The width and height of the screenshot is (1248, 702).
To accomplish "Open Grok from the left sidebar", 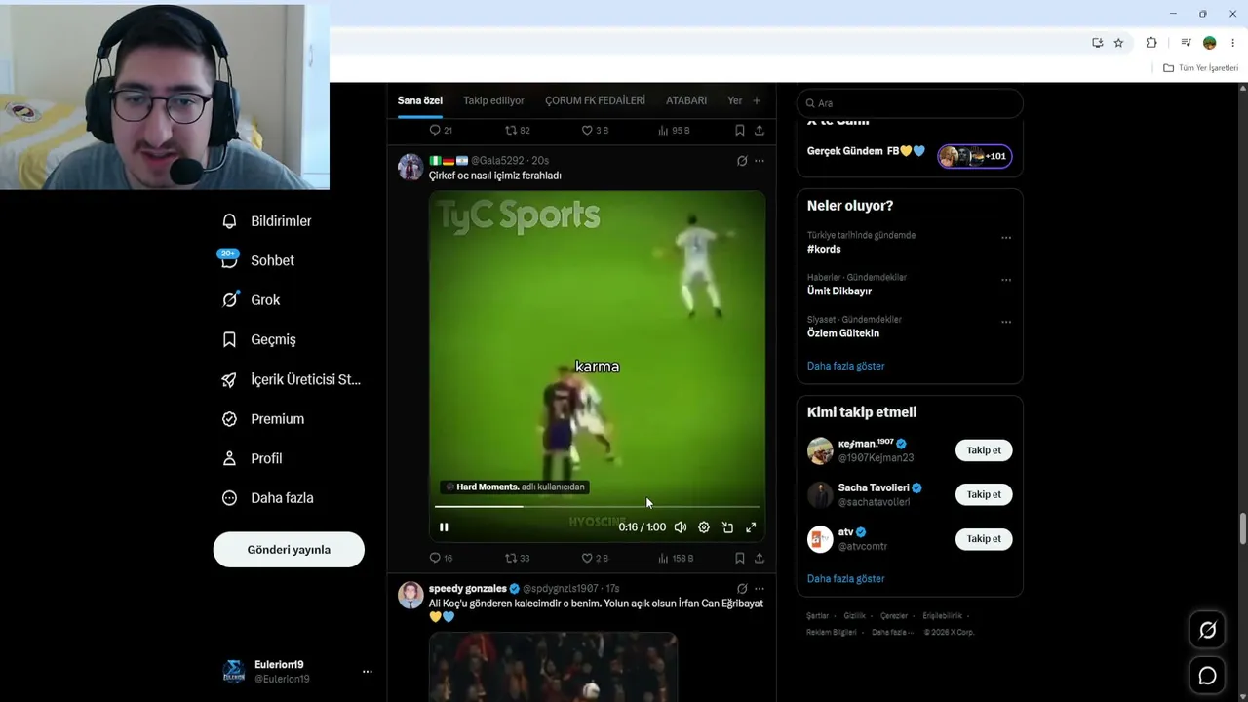I will click(x=252, y=300).
